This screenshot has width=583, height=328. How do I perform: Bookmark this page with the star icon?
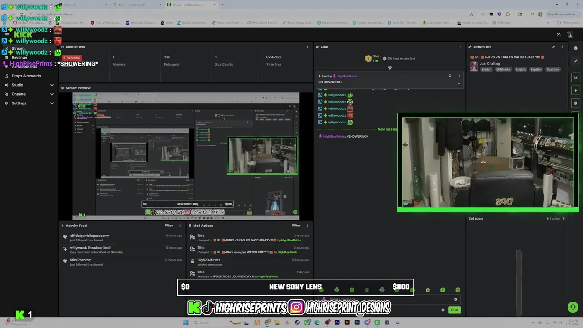[x=471, y=14]
